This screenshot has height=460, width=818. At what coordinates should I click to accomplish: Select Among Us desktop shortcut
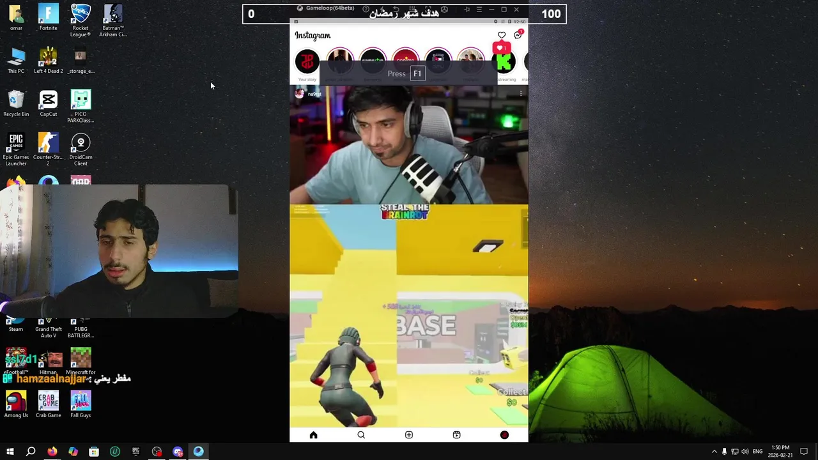pos(16,404)
